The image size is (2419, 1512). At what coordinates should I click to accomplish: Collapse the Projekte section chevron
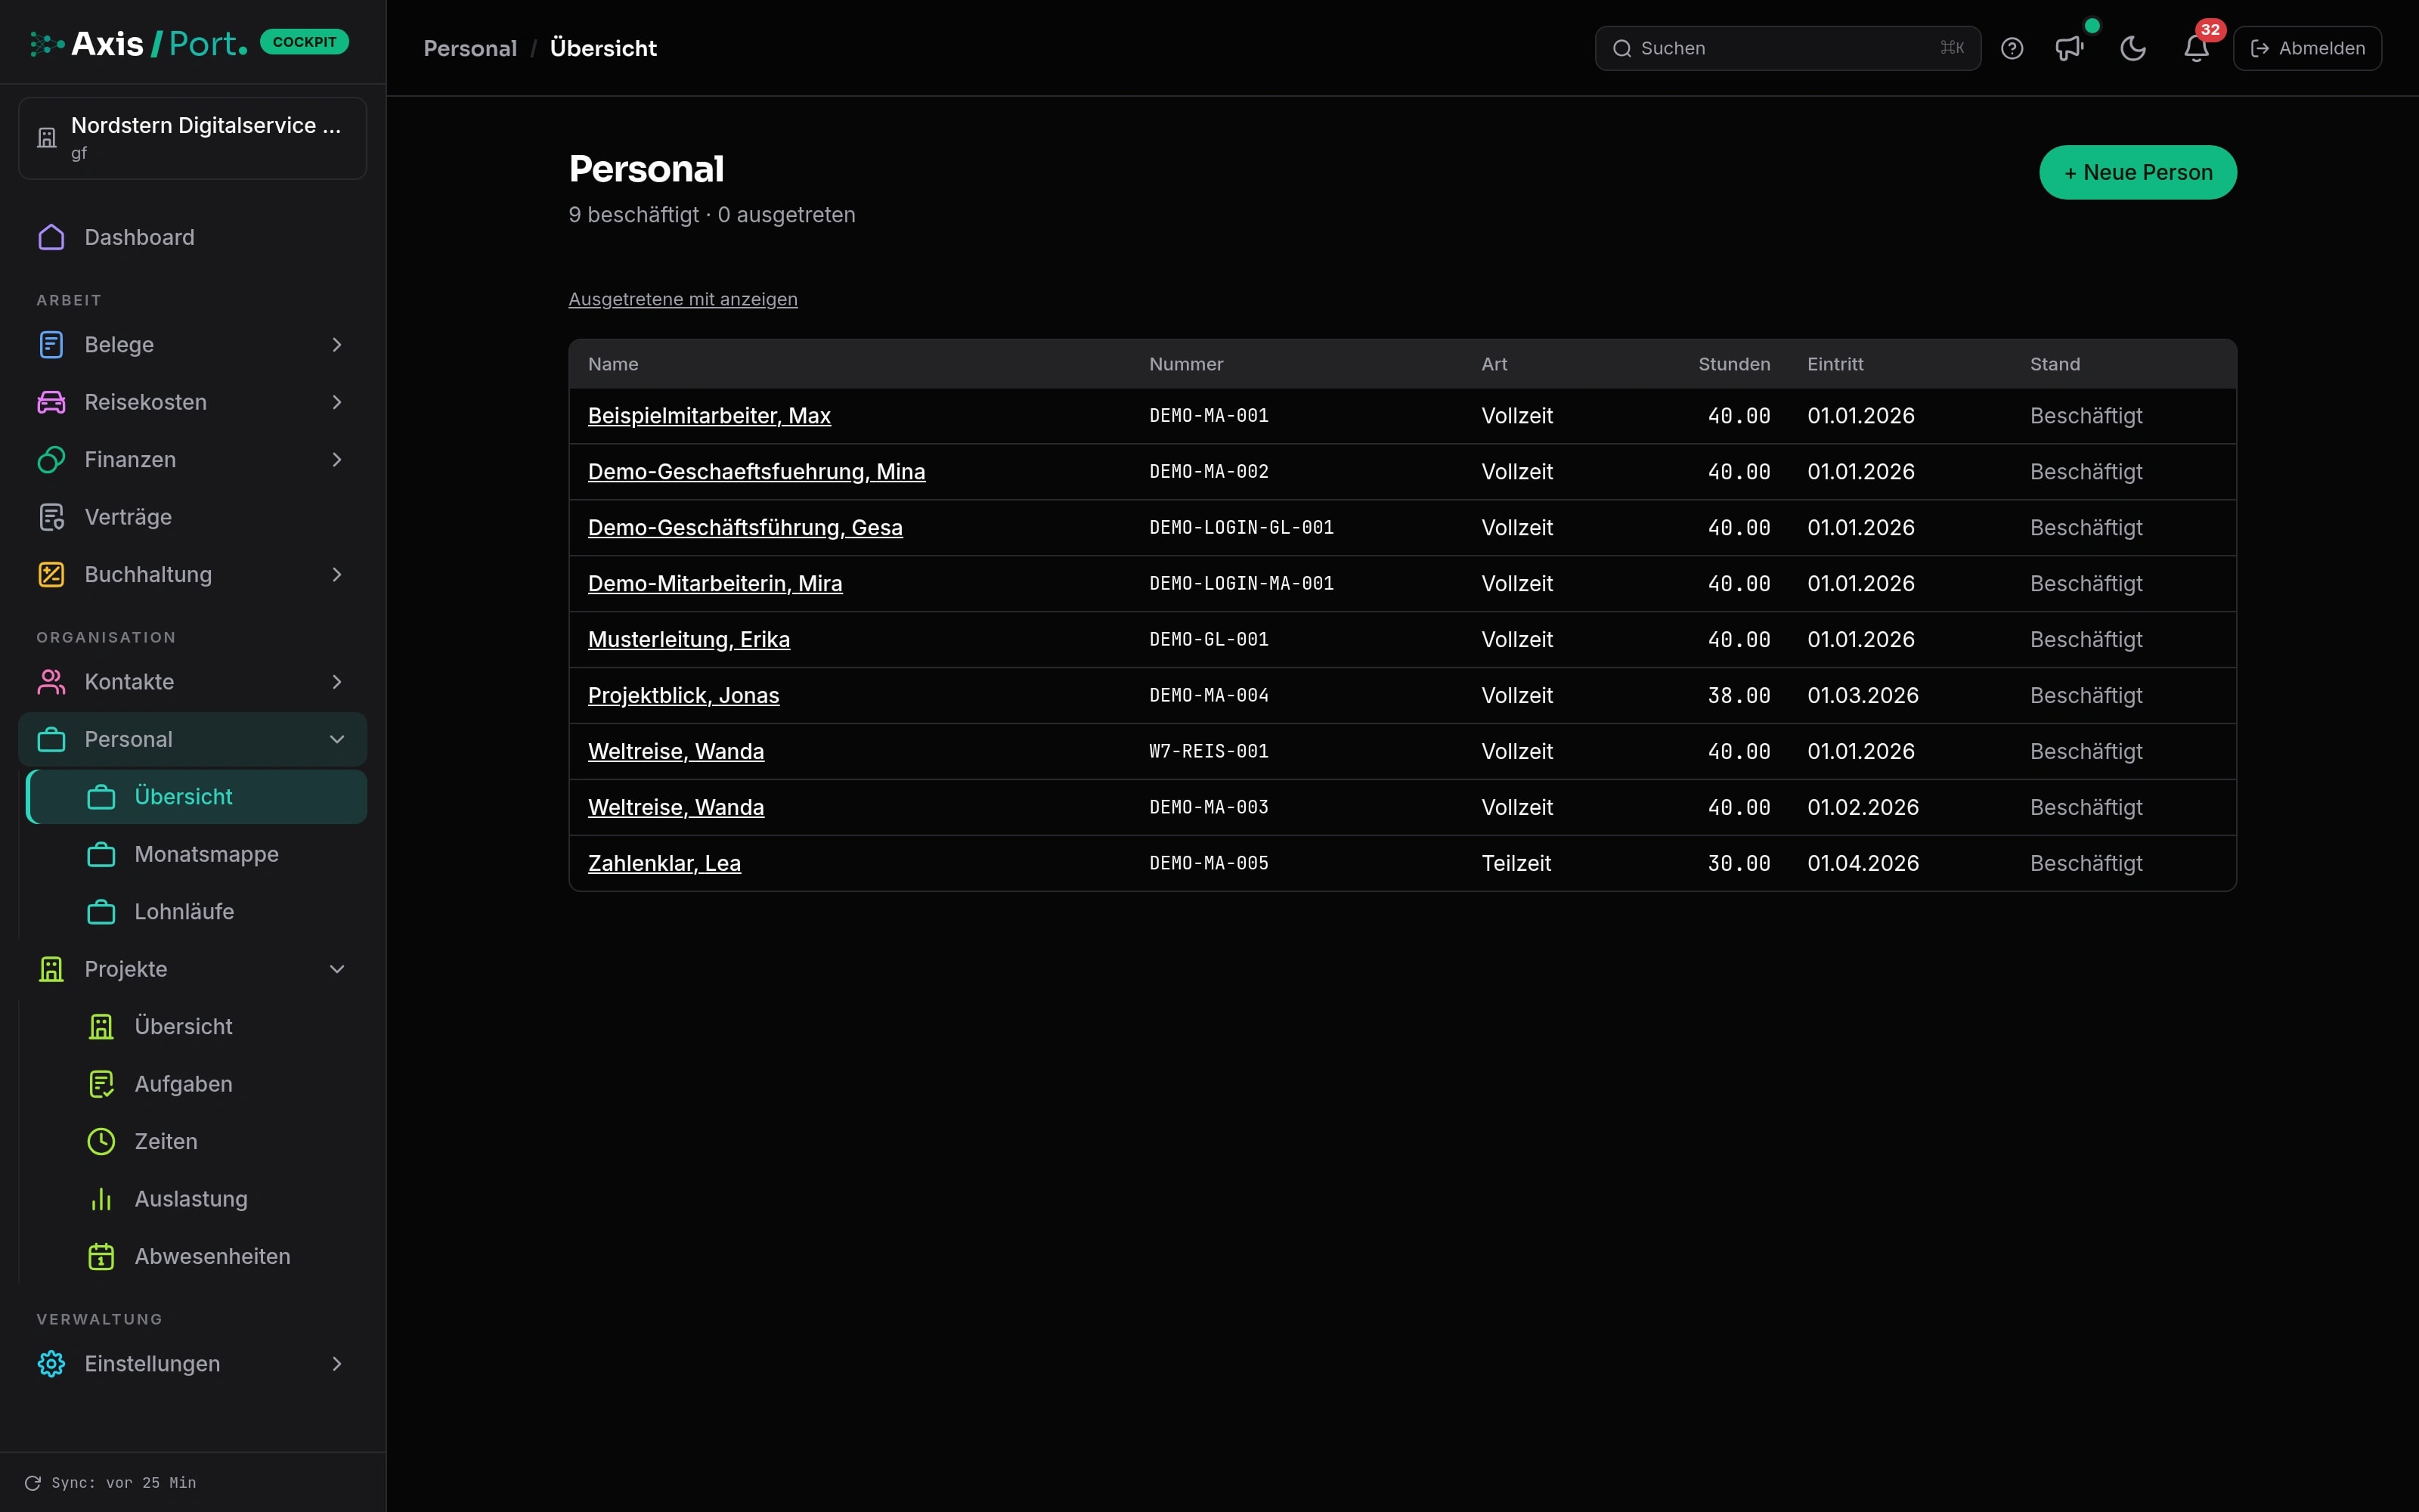pos(337,969)
